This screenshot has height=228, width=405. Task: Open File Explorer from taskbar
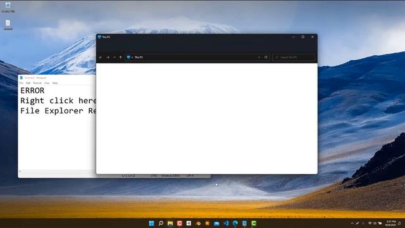pos(170,223)
